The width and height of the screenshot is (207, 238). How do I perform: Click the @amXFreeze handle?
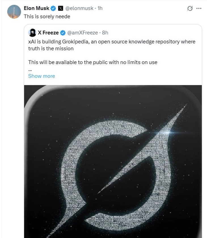(82, 33)
